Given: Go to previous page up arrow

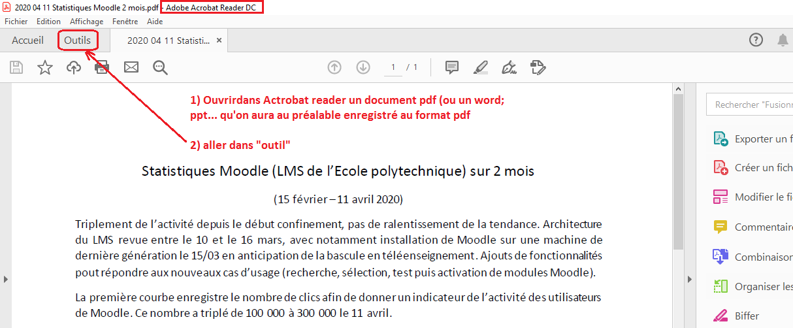Looking at the screenshot, I should pos(334,67).
